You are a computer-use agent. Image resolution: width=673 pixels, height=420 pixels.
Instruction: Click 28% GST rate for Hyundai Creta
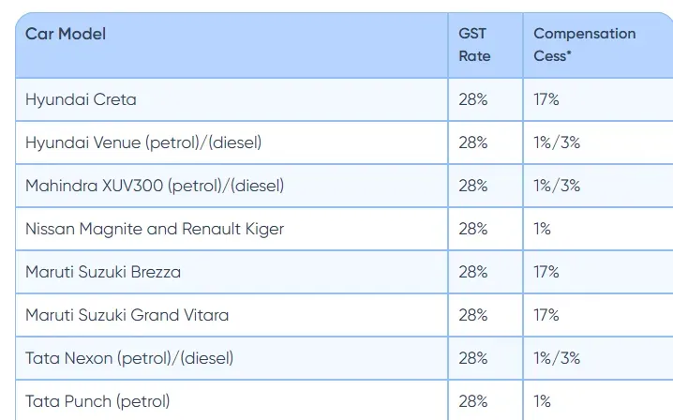[x=473, y=99]
